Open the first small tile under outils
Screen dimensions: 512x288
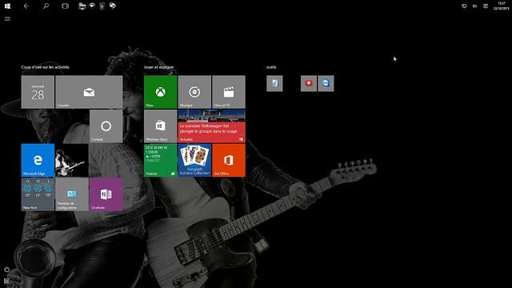(x=274, y=83)
